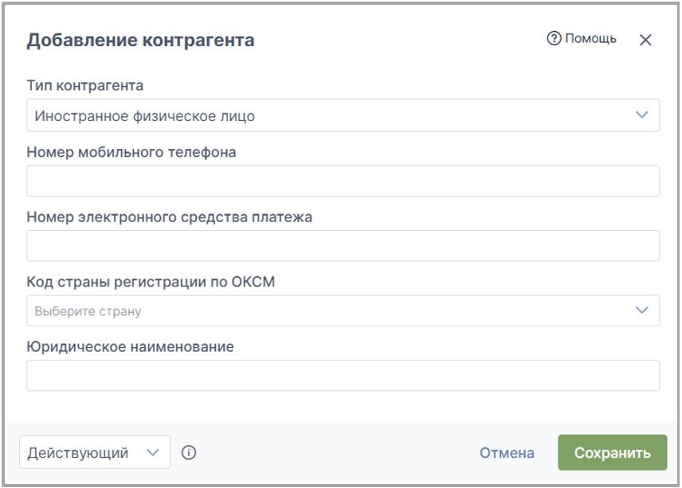Open the Выберите страну country dropdown
Image resolution: width=682 pixels, height=488 pixels.
point(343,310)
